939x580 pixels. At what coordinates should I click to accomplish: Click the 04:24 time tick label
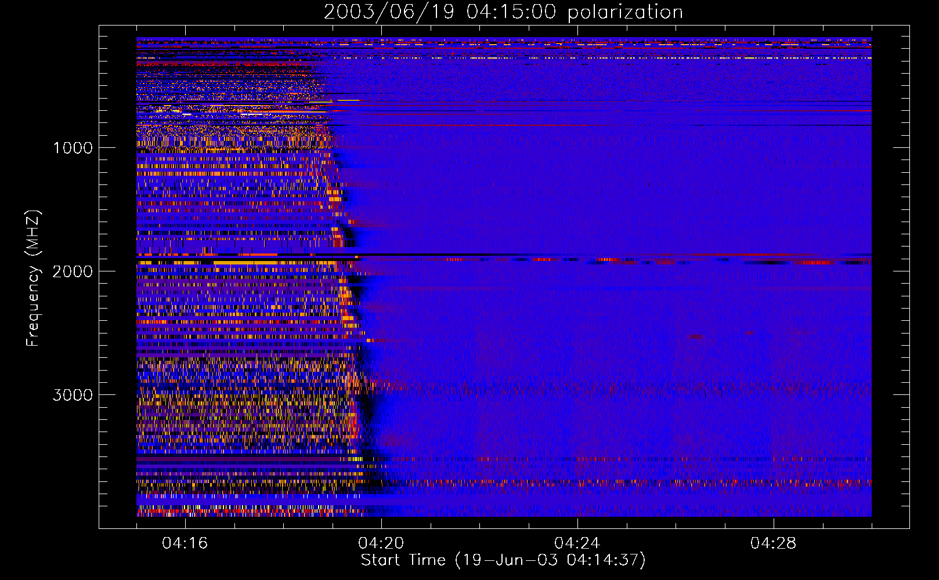pos(577,543)
